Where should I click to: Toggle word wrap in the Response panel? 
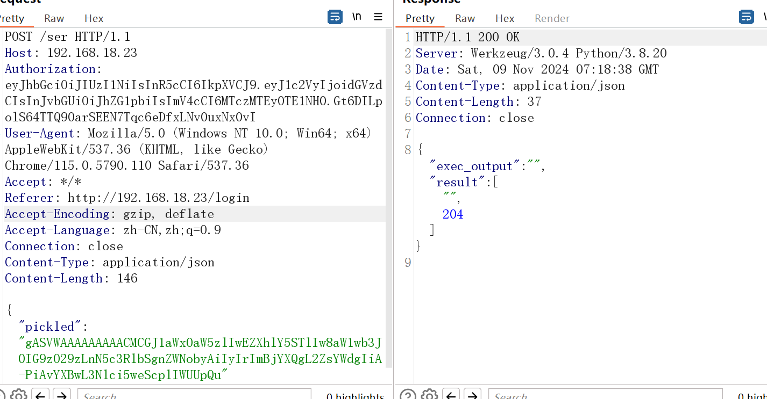747,17
